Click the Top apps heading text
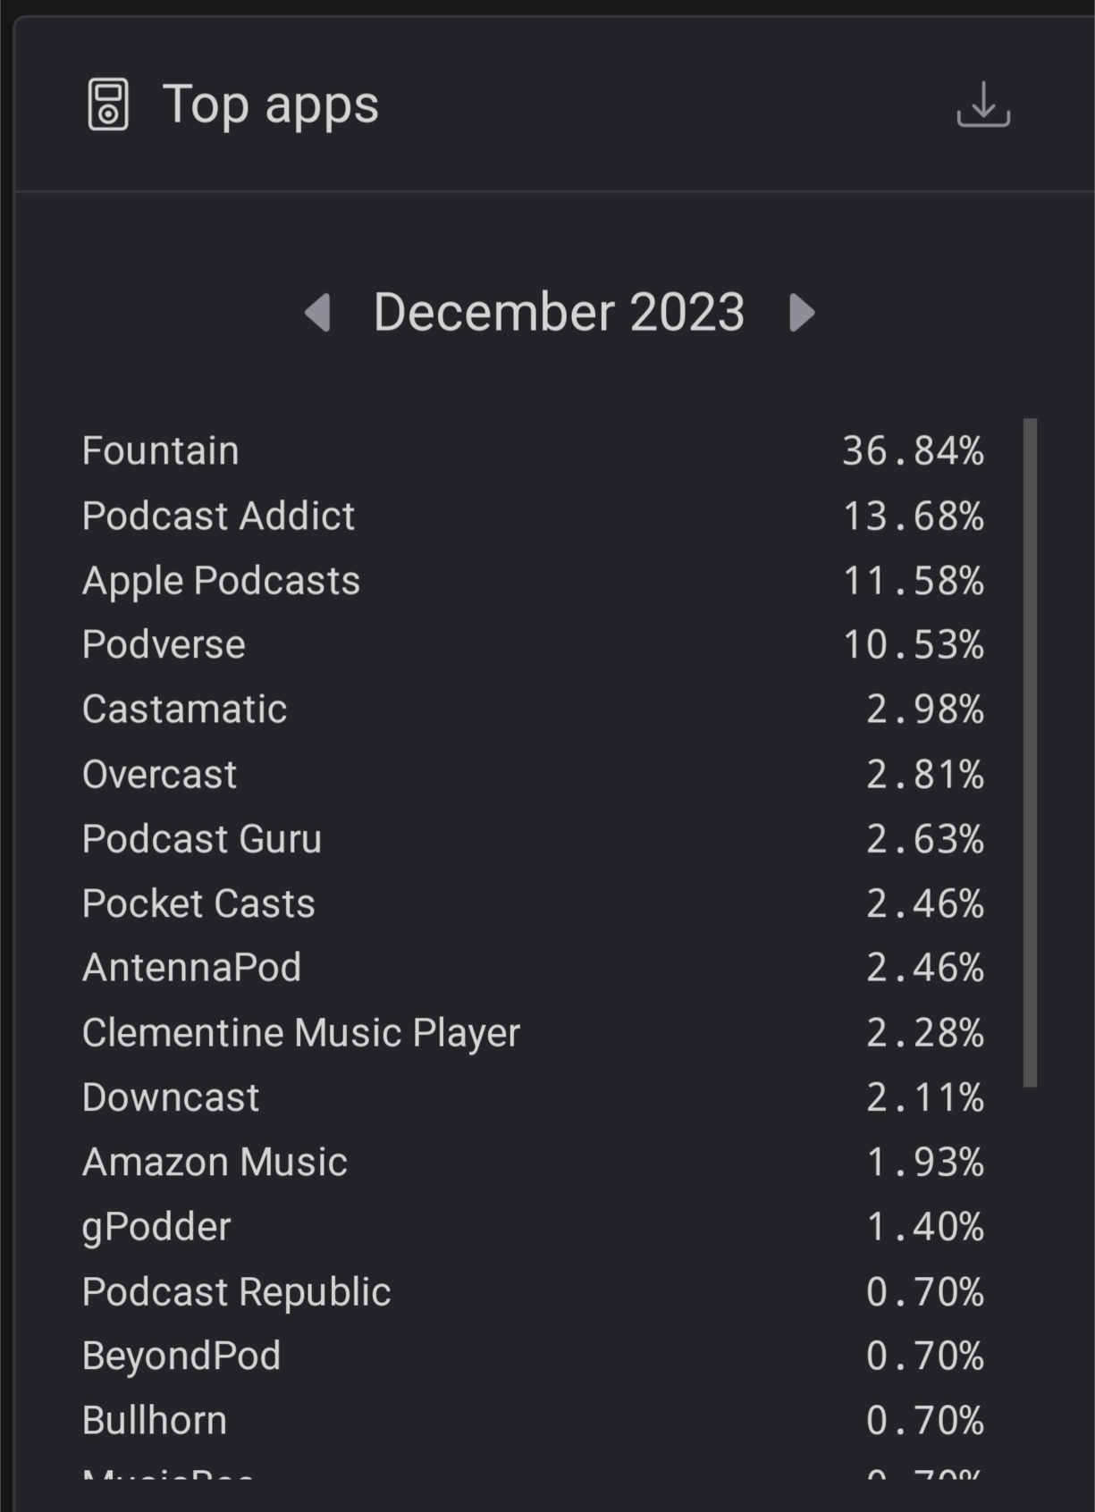 (x=271, y=105)
